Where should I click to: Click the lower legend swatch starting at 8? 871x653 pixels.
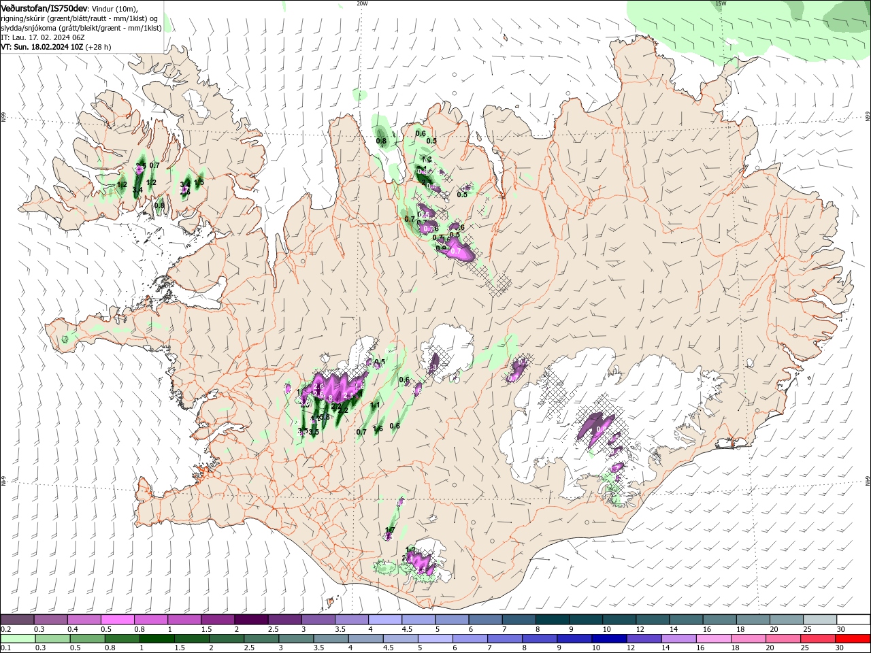[539, 639]
